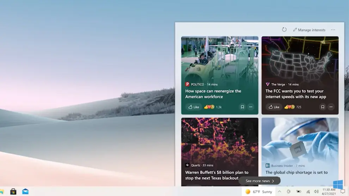
Task: Open more options on The Verge card
Action: tap(331, 107)
